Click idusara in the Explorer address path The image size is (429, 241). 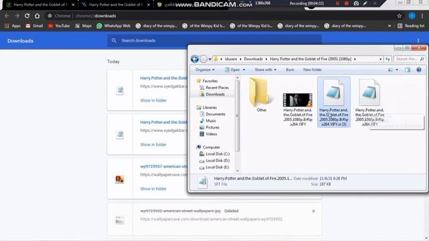tap(231, 59)
